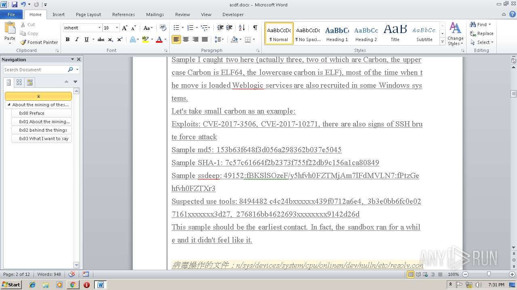Click the Numbering list icon
This screenshot has width=517, height=290.
(190, 28)
